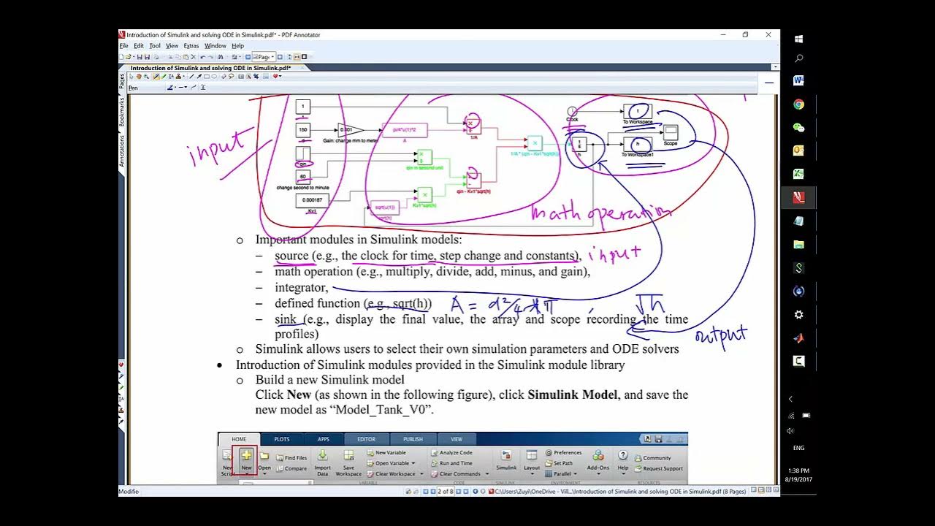This screenshot has width=935, height=526.
Task: Select the Text tool
Action: (171, 76)
